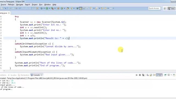Image resolution: width=176 pixels, height=99 pixels.
Task: Open the Navigate menu
Action: (x=20, y=5)
